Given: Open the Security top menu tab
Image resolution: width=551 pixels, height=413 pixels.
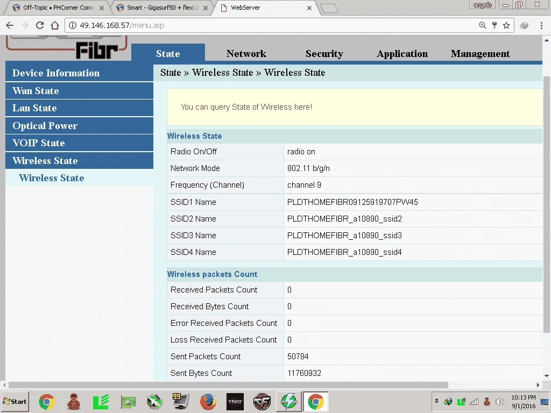Looking at the screenshot, I should pyautogui.click(x=324, y=53).
